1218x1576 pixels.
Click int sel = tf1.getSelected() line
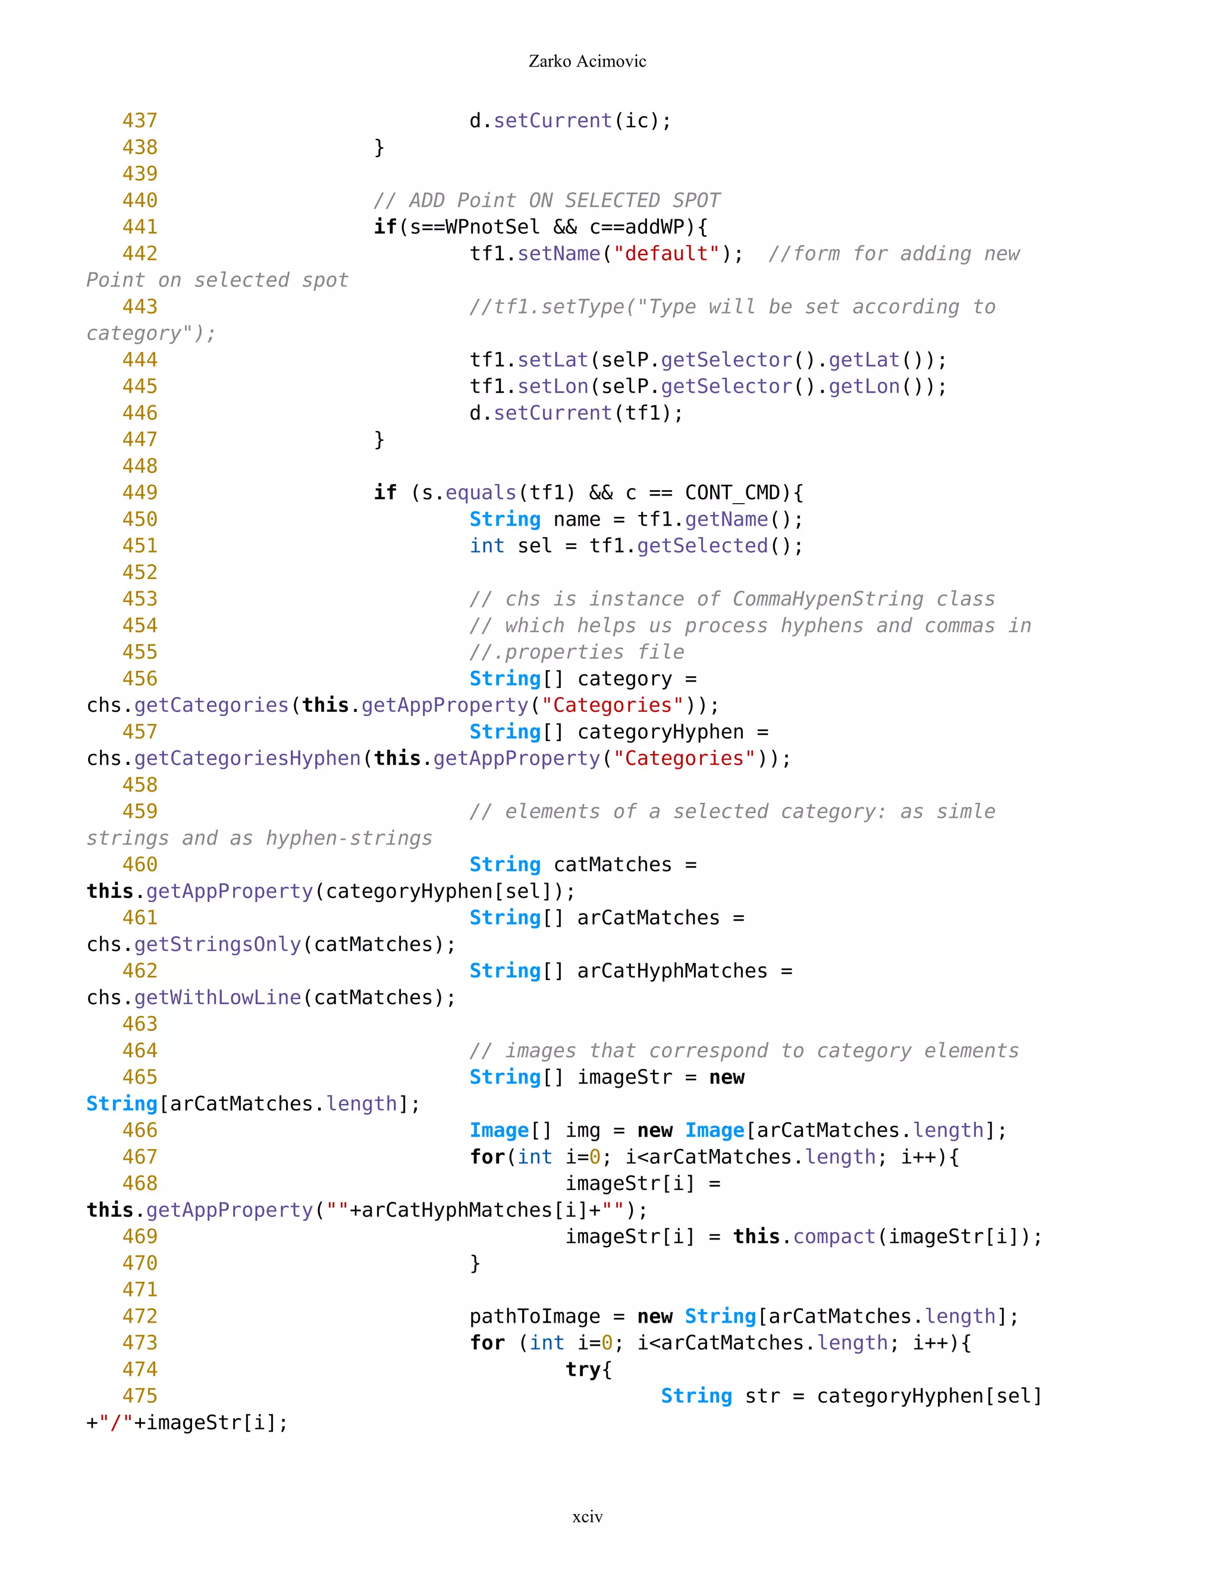click(636, 545)
